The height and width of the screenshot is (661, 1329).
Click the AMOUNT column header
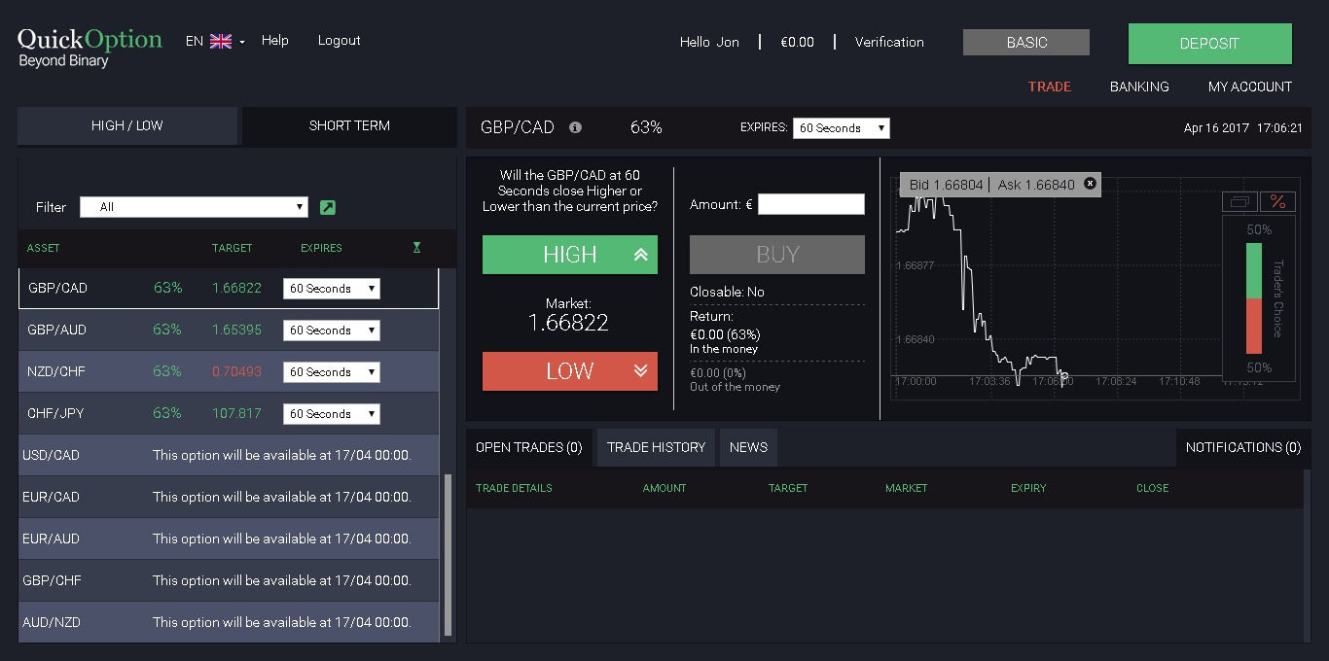[x=664, y=488]
